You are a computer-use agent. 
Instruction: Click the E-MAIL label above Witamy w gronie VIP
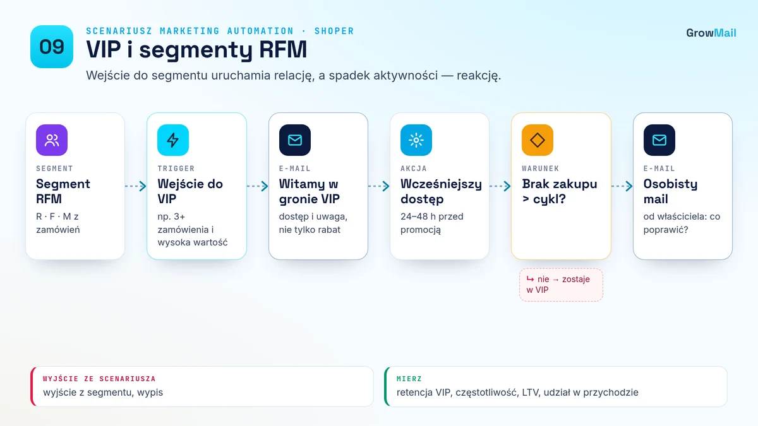(295, 169)
